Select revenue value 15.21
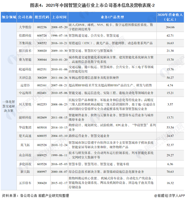Screen dimensions: 185x201 tap(170, 93)
